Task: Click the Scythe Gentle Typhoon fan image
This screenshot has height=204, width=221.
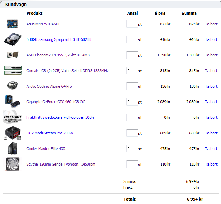Action: pos(12,164)
